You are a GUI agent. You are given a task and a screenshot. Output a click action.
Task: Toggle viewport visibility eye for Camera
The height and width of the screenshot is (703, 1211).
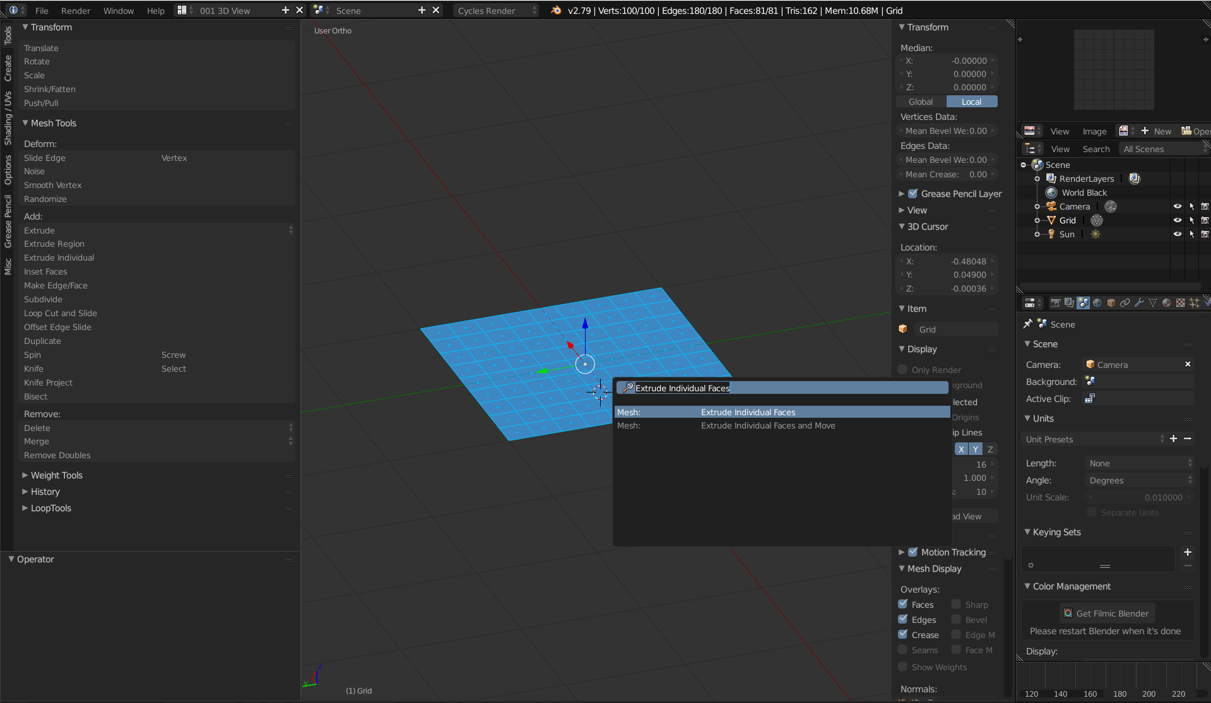pos(1177,206)
